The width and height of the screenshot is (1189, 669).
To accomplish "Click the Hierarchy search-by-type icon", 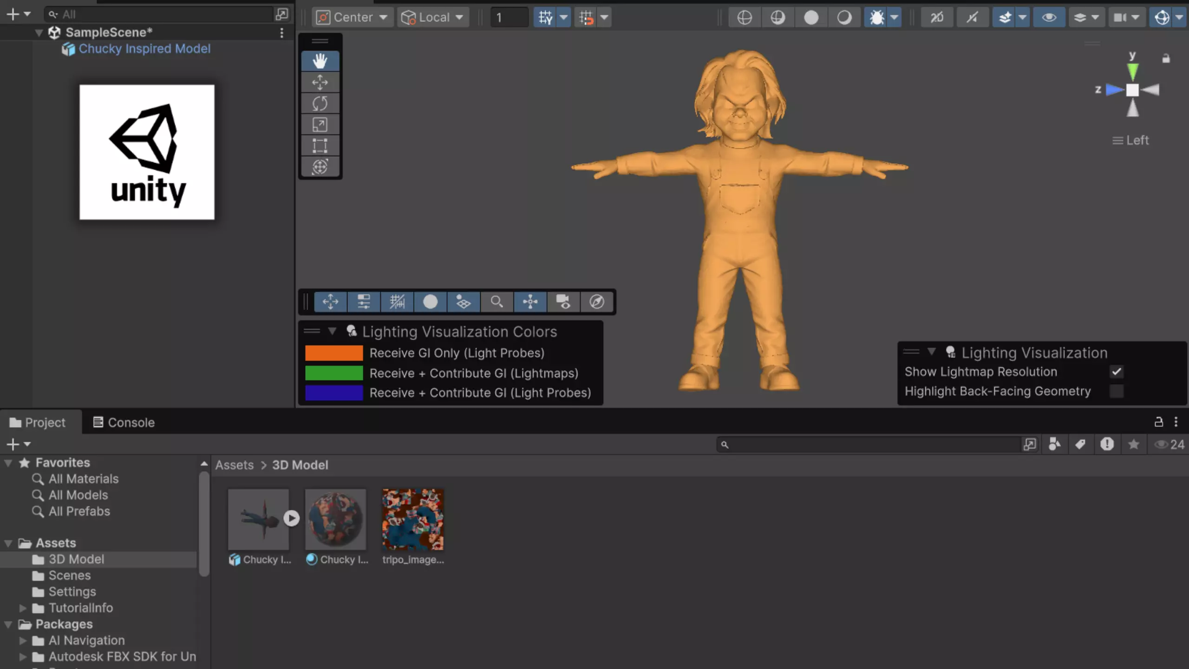I will point(281,14).
